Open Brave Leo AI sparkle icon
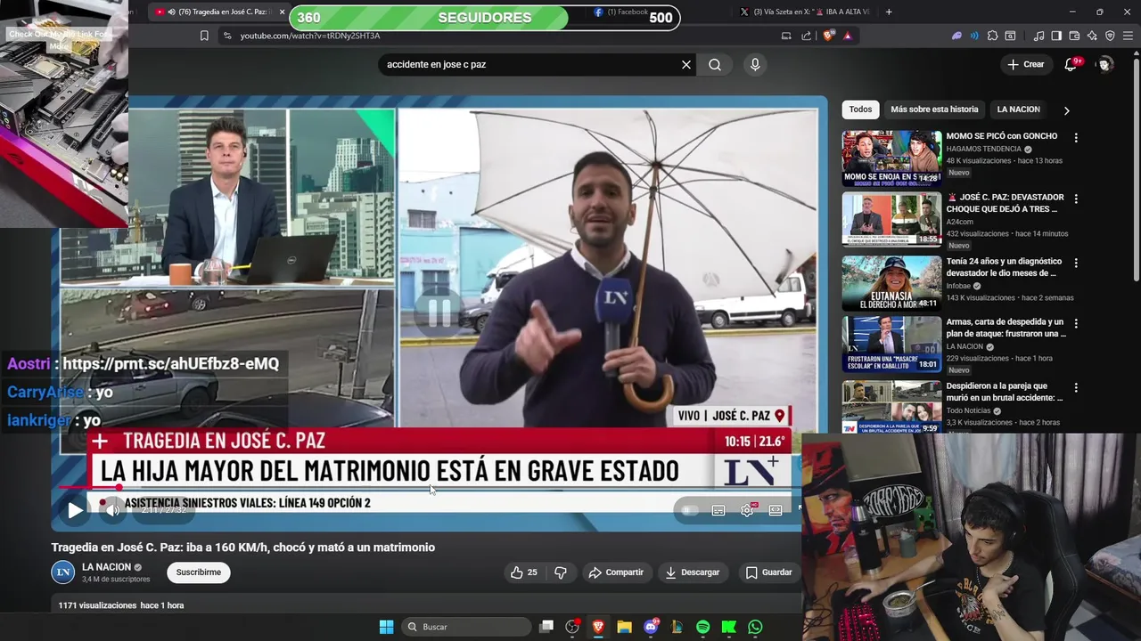This screenshot has height=641, width=1141. pyautogui.click(x=1092, y=36)
